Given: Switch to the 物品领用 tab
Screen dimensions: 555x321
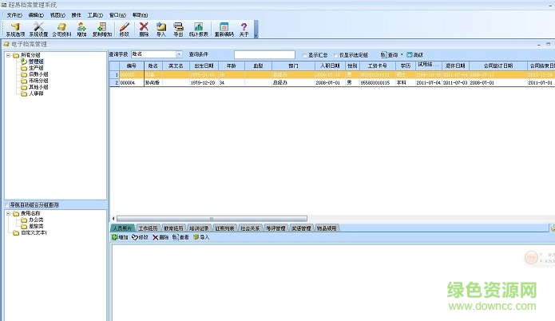Looking at the screenshot, I should pos(327,228).
